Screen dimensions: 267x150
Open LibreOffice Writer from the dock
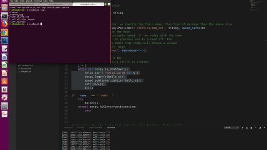coord(5,57)
